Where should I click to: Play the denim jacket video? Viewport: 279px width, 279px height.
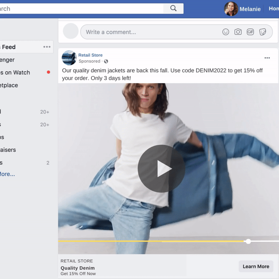(x=161, y=168)
